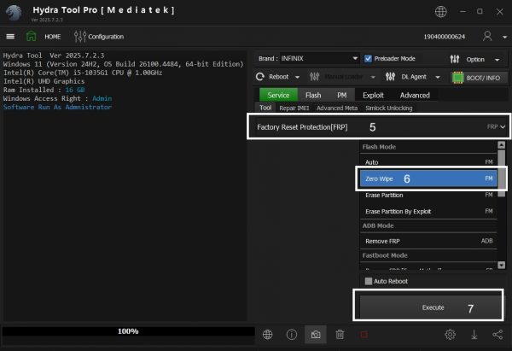Viewport: 512px width, 351px height.
Task: Click the share icon at bottom right
Action: (x=497, y=334)
